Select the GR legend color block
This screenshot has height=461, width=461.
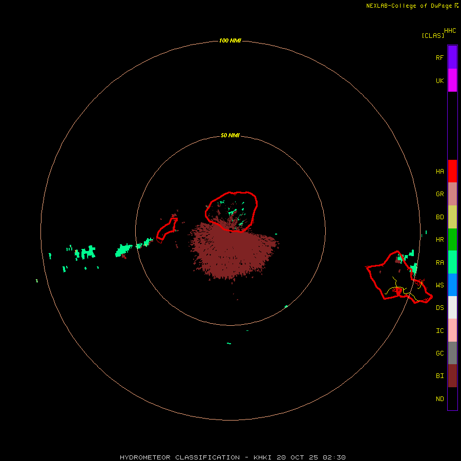coord(452,194)
